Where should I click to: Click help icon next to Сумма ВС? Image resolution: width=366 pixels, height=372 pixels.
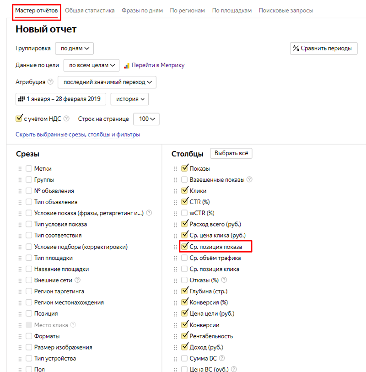coord(222,358)
